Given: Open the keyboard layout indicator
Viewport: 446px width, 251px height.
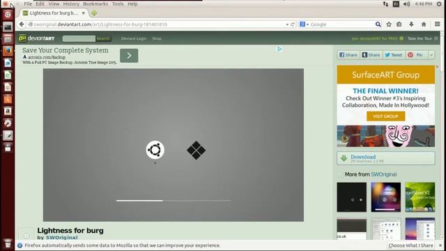Looking at the screenshot, I should [x=396, y=4].
